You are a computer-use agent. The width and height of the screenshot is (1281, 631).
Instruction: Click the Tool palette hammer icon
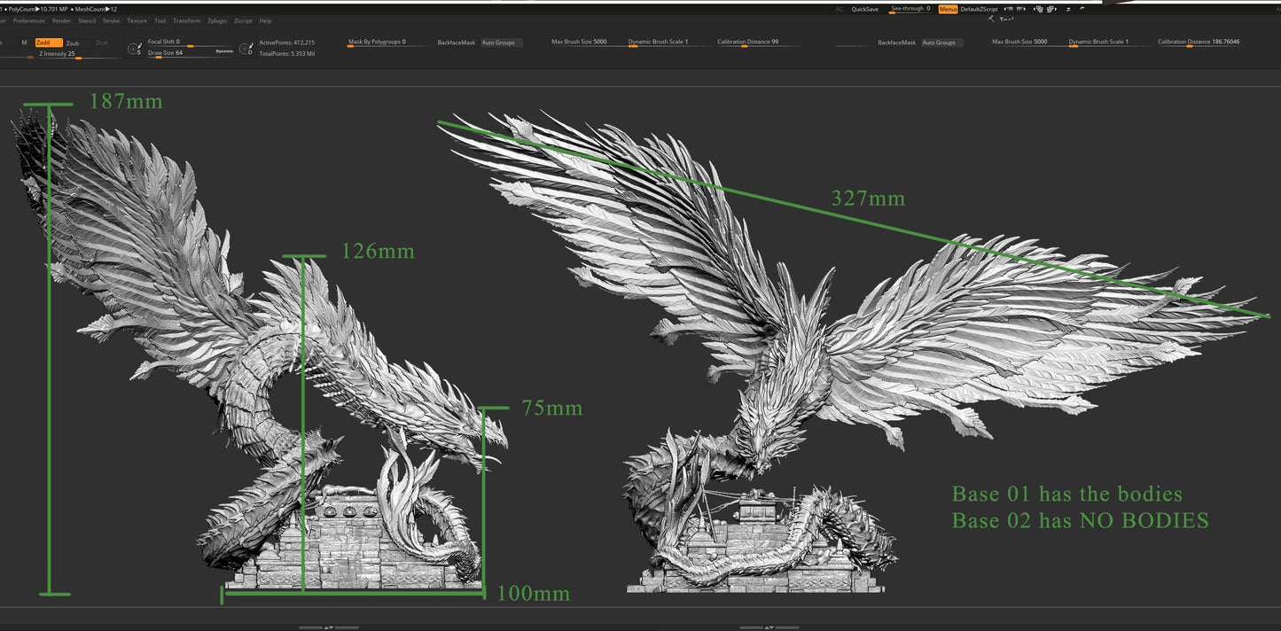[991, 19]
